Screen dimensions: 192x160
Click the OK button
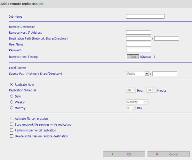coord(124,154)
